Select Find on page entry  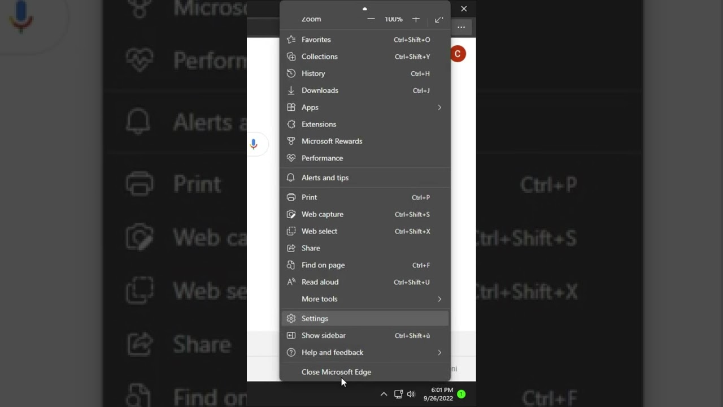click(x=365, y=265)
